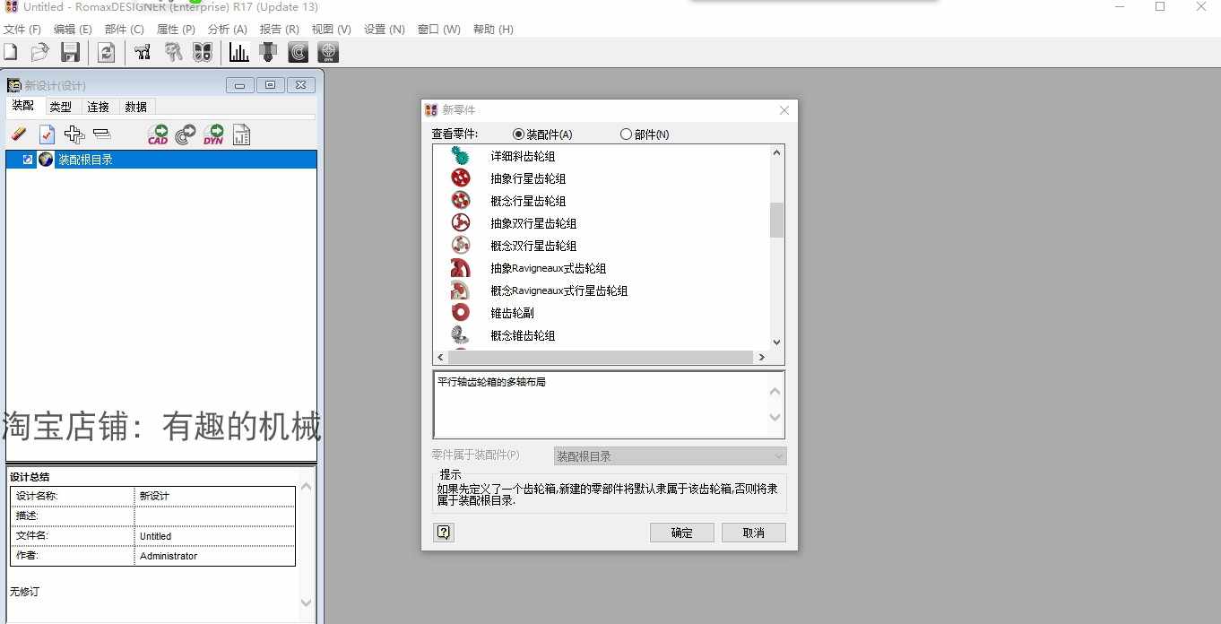
Task: Click the eraser icon in assembly panel
Action: pos(19,134)
